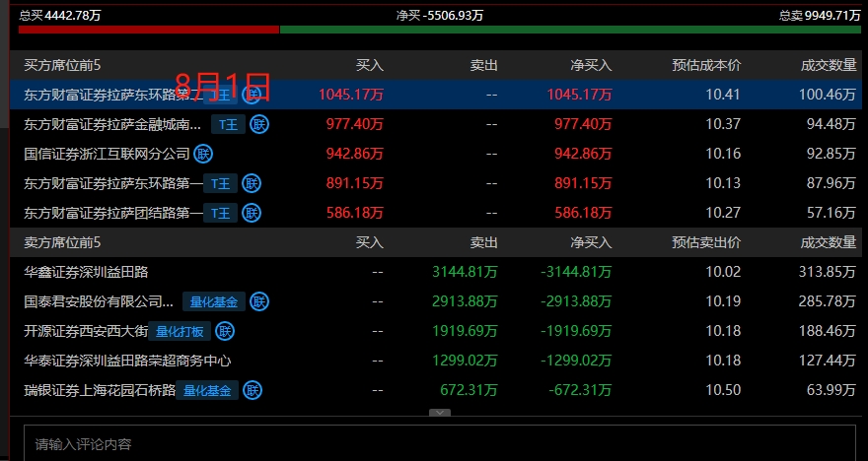The height and width of the screenshot is (461, 868).
Task: Click 量化基金 tag on 国泰君安 row
Action: tap(214, 301)
